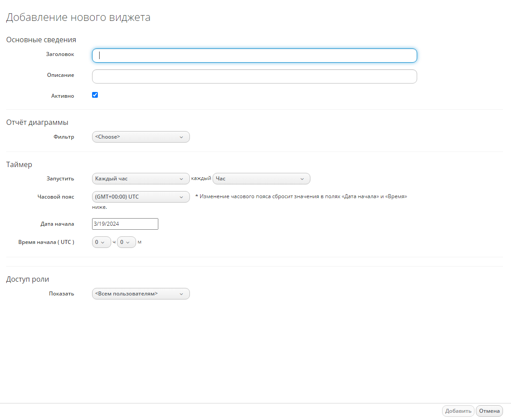Focus the Описание text input field
The image size is (511, 419).
point(254,76)
